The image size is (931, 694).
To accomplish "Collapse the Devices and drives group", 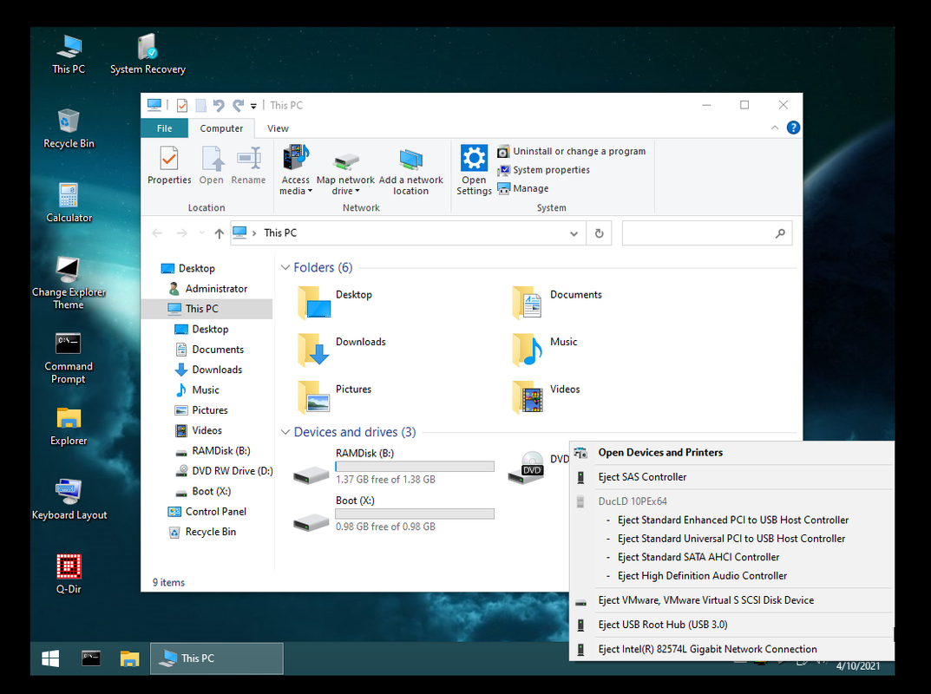I will pos(285,432).
